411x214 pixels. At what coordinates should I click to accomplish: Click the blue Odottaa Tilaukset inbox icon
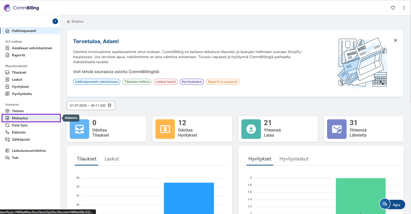pyautogui.click(x=79, y=129)
